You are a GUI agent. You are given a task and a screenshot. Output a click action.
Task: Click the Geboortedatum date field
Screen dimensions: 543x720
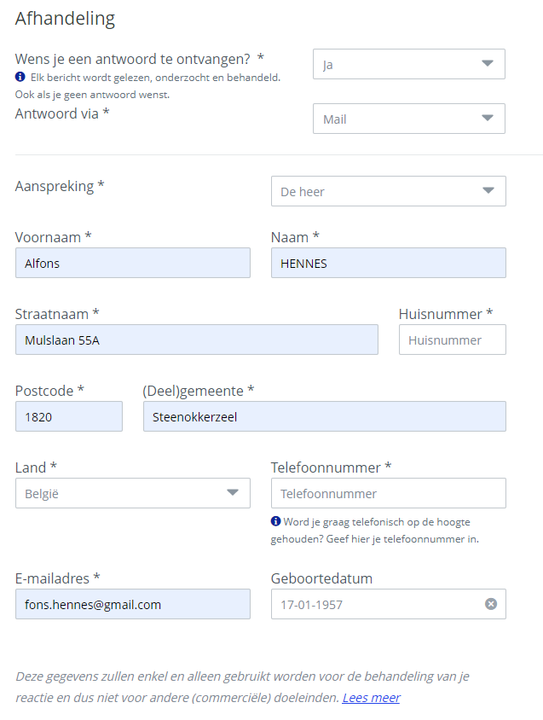pyautogui.click(x=375, y=604)
